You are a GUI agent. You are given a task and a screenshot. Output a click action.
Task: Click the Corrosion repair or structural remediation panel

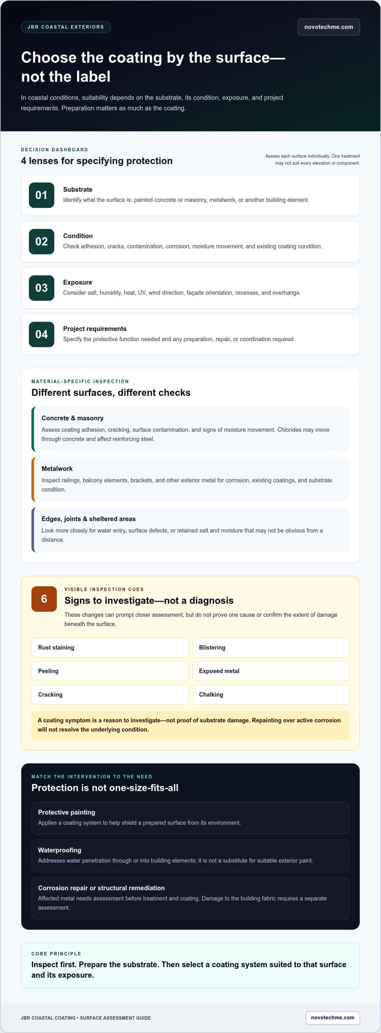tap(190, 898)
